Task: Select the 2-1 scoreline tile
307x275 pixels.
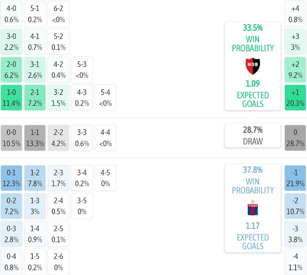Action: (35, 97)
